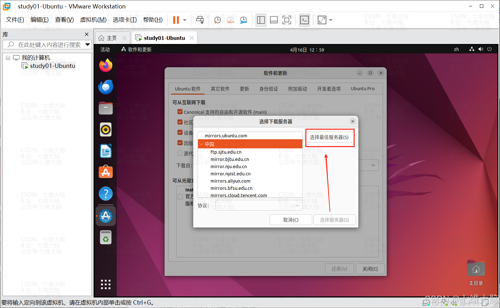Screen dimensions: 500x308
Task: Select mirrors.cloud.tencent.com server
Action: pyautogui.click(x=239, y=195)
